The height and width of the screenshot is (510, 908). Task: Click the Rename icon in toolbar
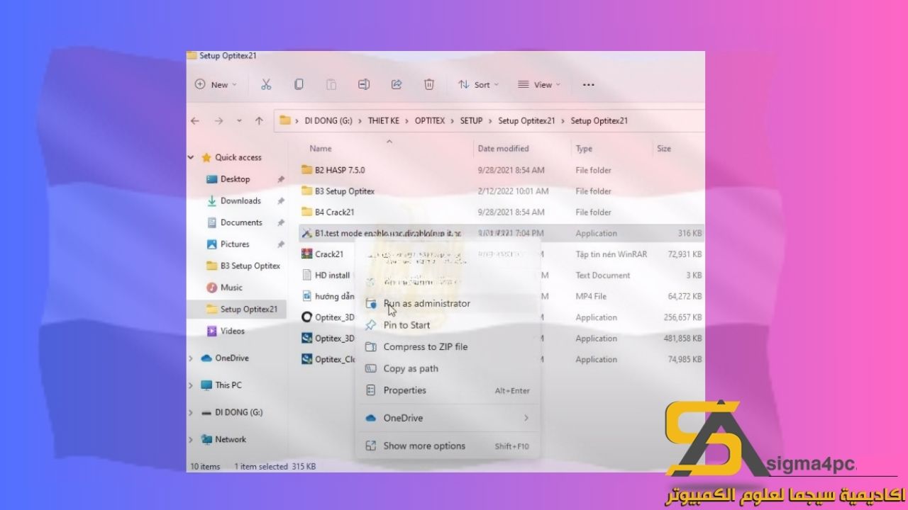[x=364, y=84]
